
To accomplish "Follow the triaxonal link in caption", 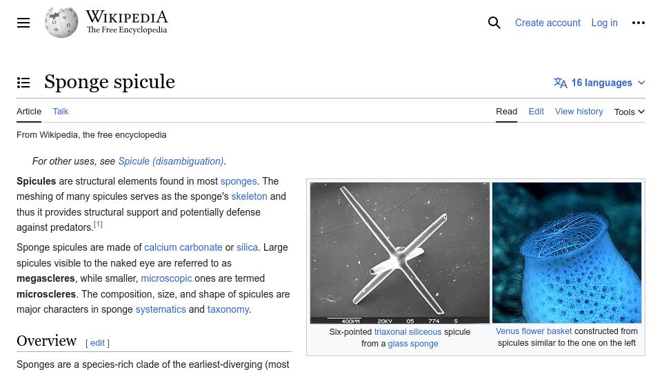I will (390, 332).
